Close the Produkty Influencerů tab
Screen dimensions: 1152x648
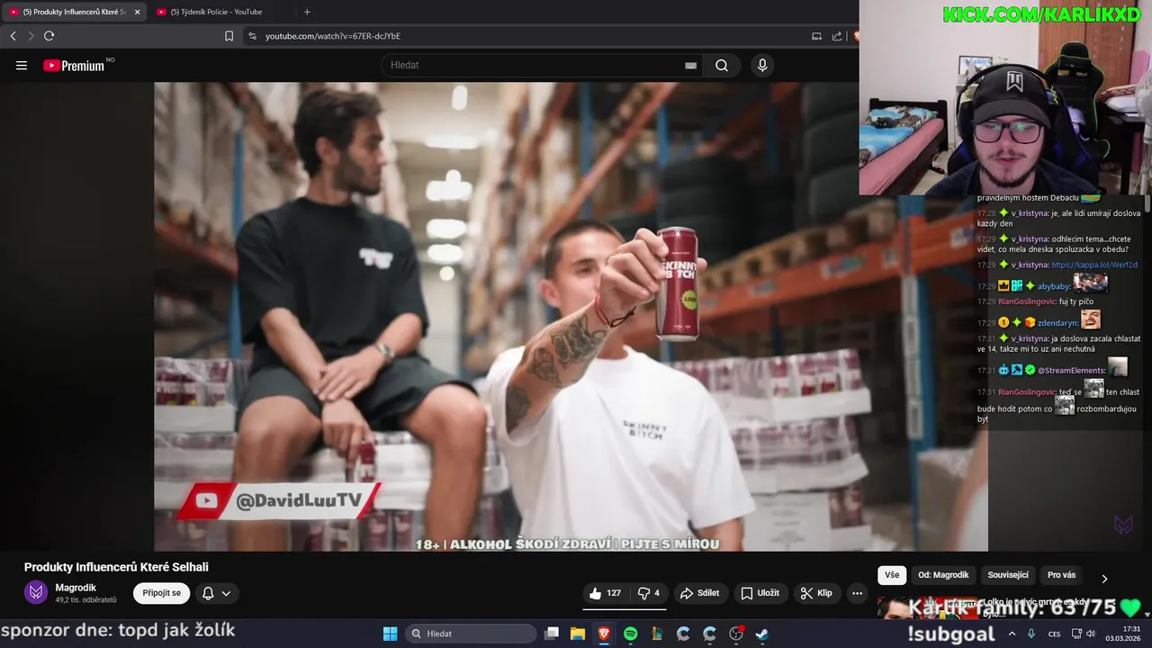pos(138,12)
